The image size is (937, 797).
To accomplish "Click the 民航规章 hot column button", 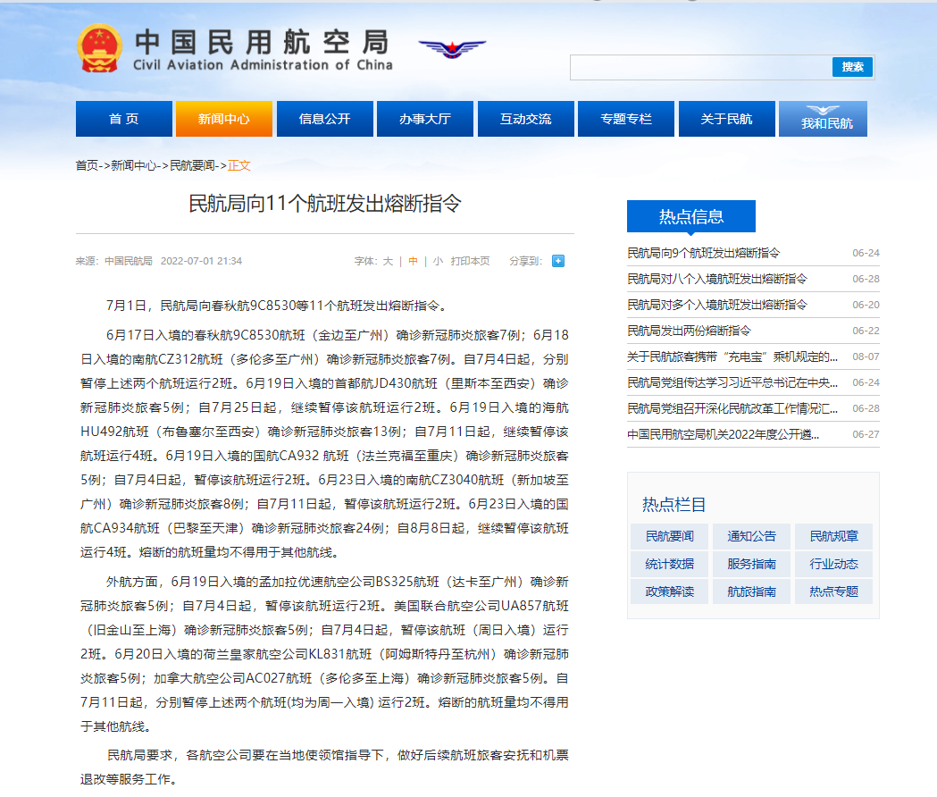I will pos(833,536).
